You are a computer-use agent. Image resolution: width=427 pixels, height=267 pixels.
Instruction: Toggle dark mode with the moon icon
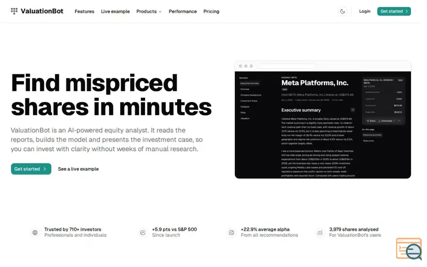click(343, 11)
